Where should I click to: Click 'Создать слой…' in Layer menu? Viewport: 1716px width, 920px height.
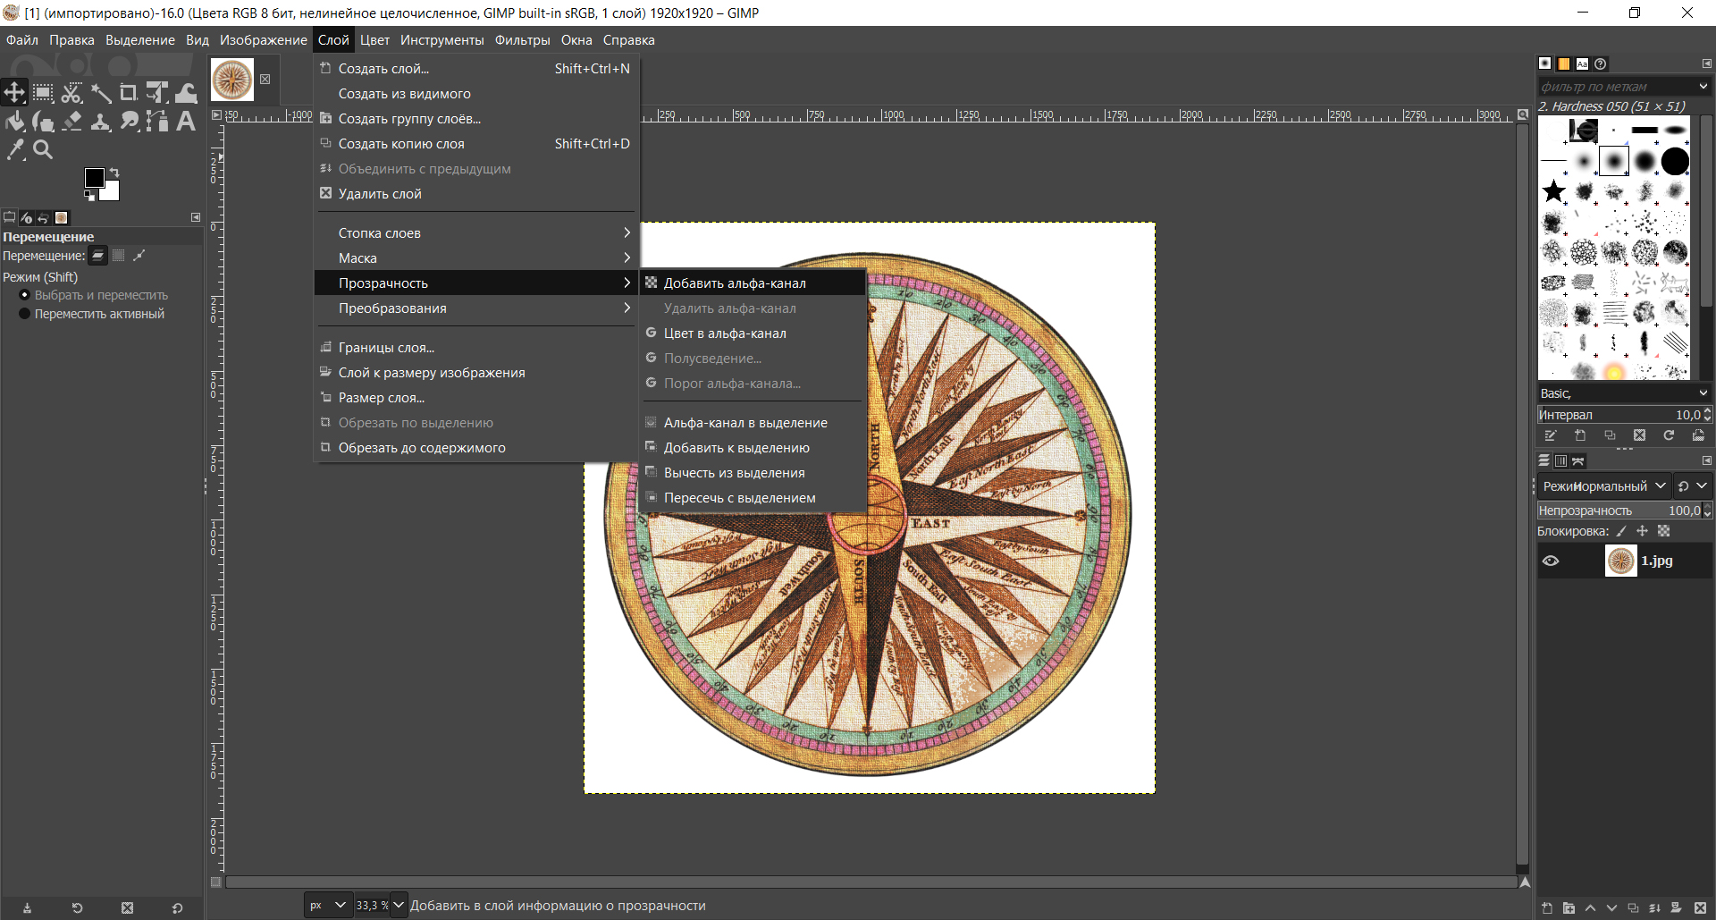coord(477,68)
